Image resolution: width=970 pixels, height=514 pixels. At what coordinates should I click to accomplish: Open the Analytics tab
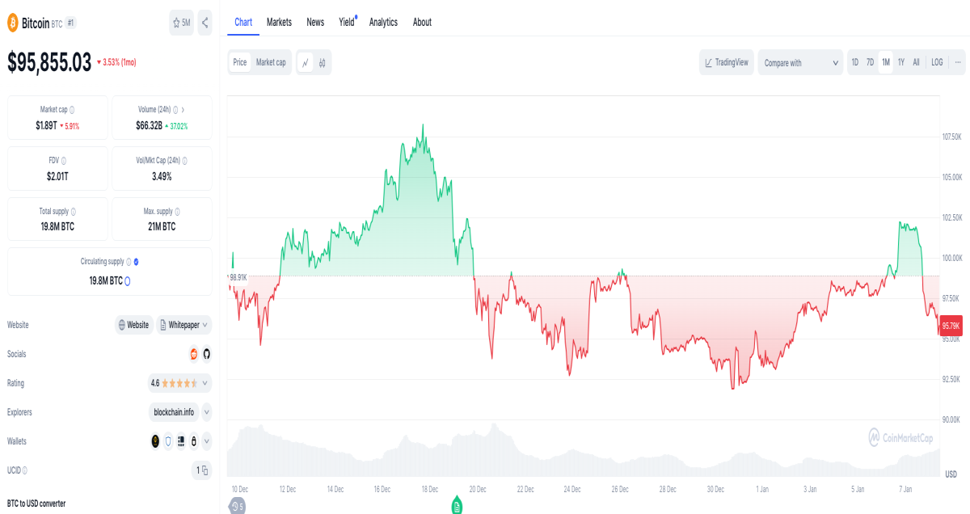coord(383,22)
